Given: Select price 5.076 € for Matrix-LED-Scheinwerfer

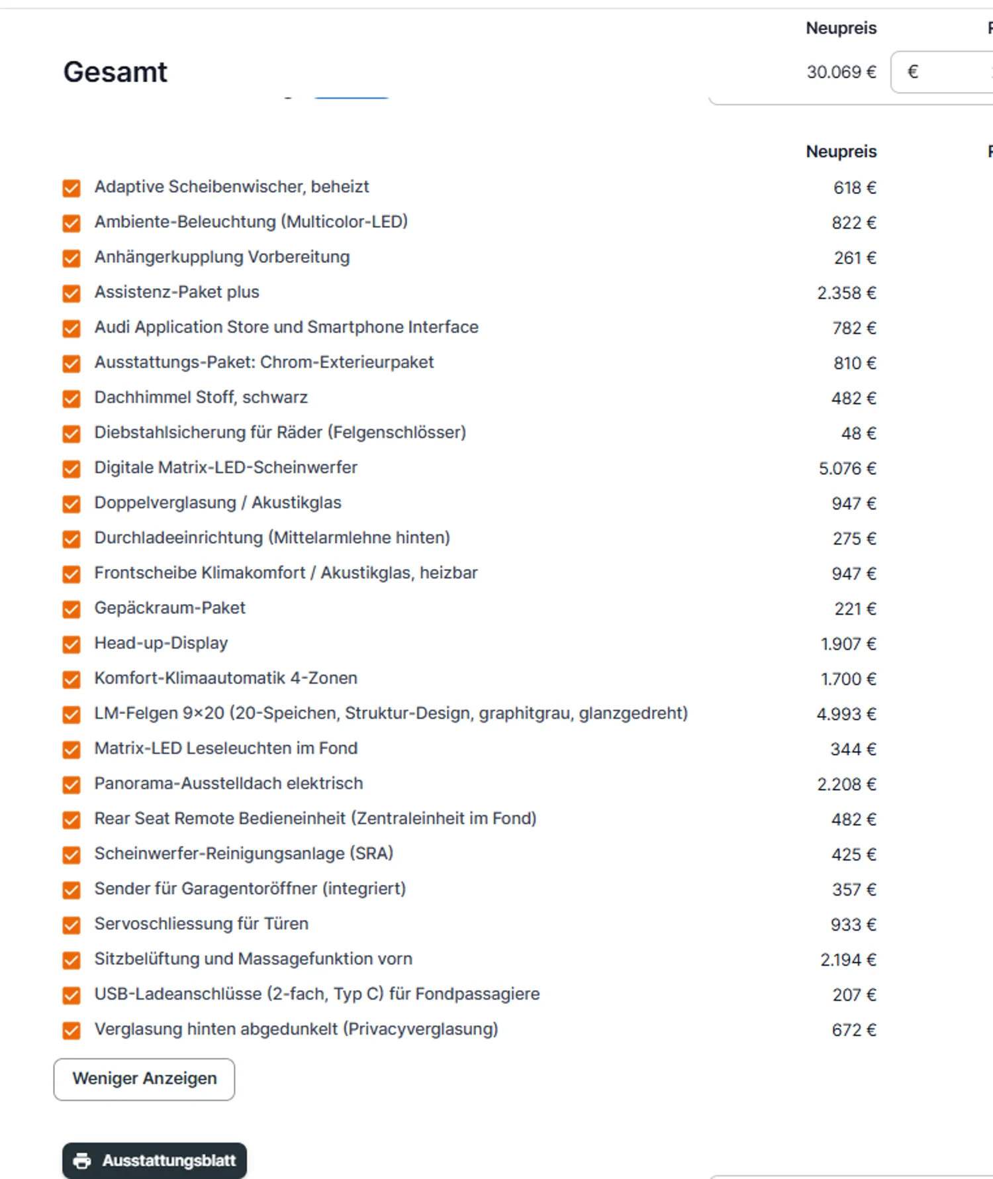Looking at the screenshot, I should (x=847, y=469).
